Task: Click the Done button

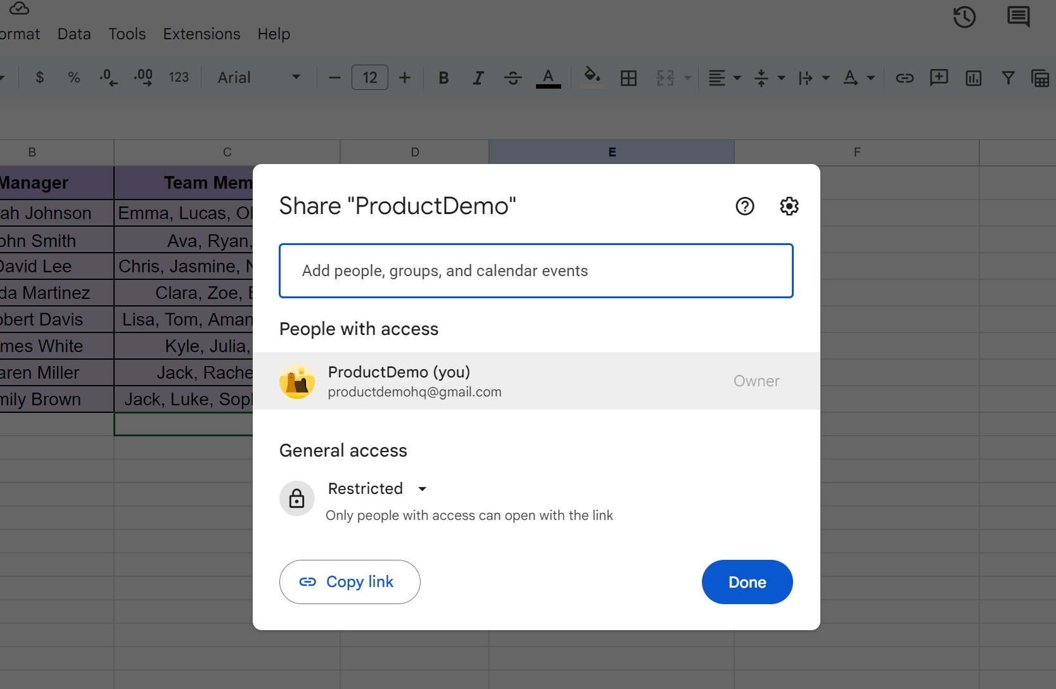Action: (x=747, y=582)
